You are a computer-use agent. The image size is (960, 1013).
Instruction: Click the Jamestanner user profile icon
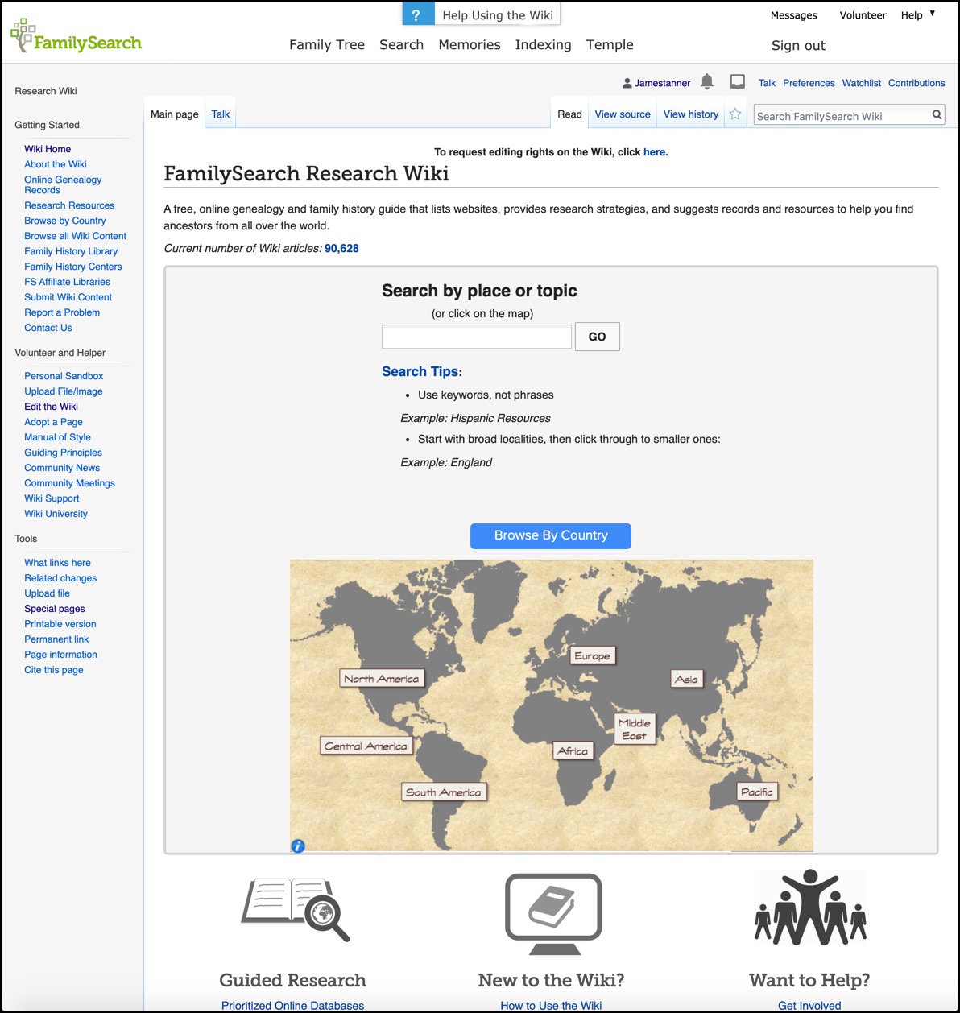626,81
